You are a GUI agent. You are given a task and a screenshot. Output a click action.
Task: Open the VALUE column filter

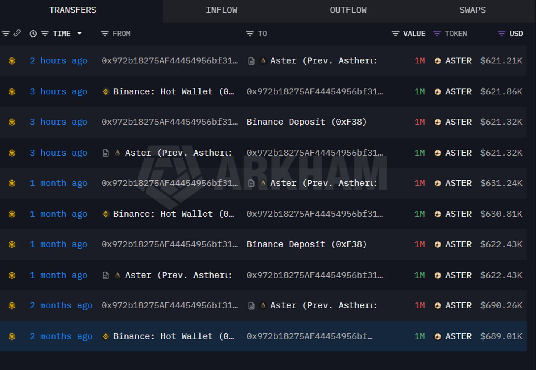(x=395, y=34)
